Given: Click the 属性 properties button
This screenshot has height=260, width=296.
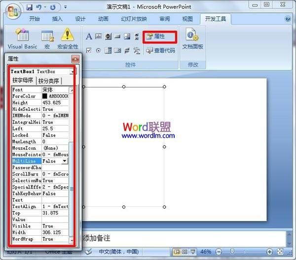Looking at the screenshot, I should 160,36.
